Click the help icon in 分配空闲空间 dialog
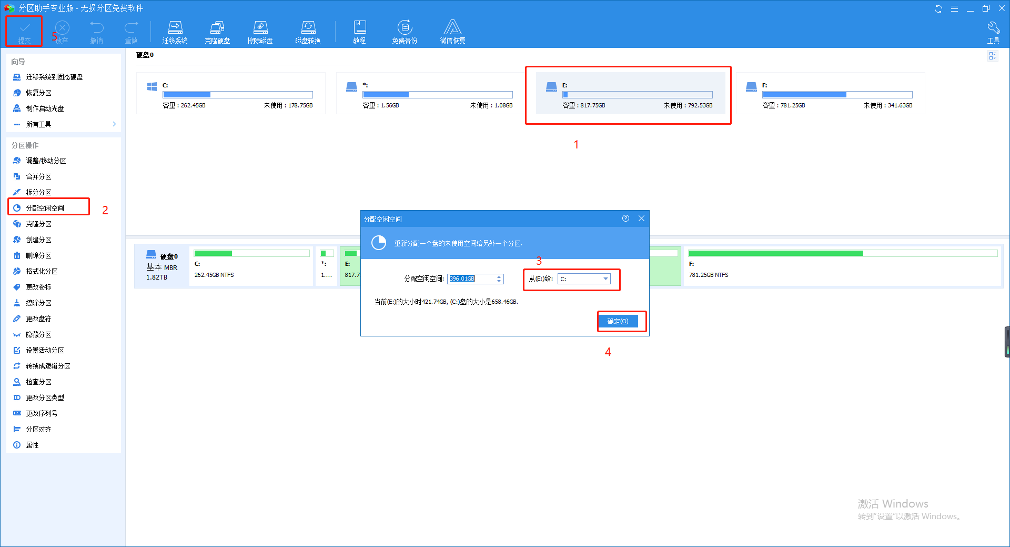 point(625,218)
